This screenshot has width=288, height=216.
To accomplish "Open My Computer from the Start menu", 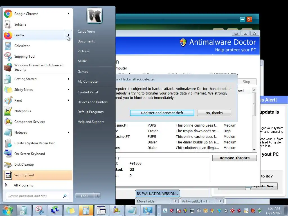I will point(88,82).
